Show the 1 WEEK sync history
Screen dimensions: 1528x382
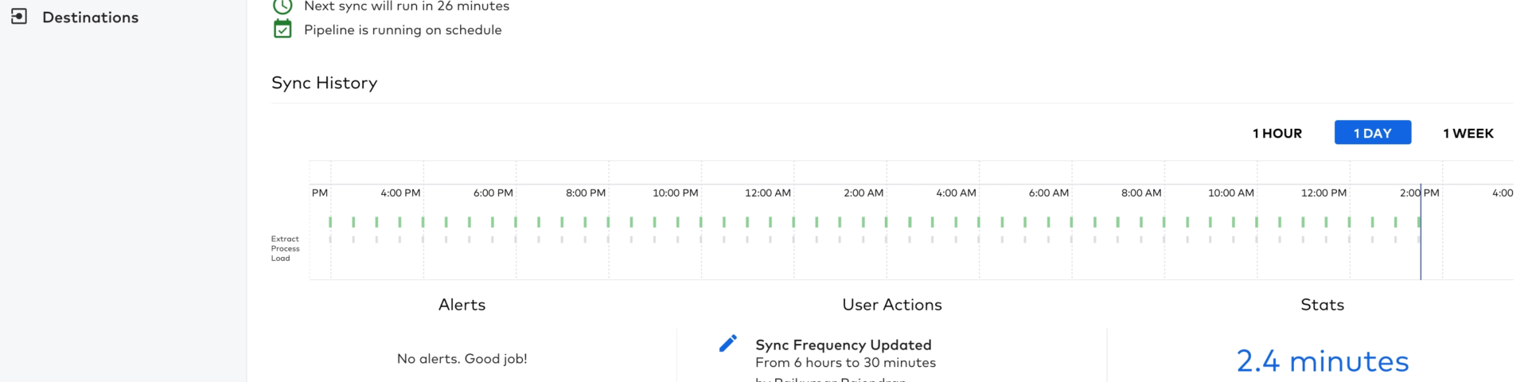(1468, 133)
